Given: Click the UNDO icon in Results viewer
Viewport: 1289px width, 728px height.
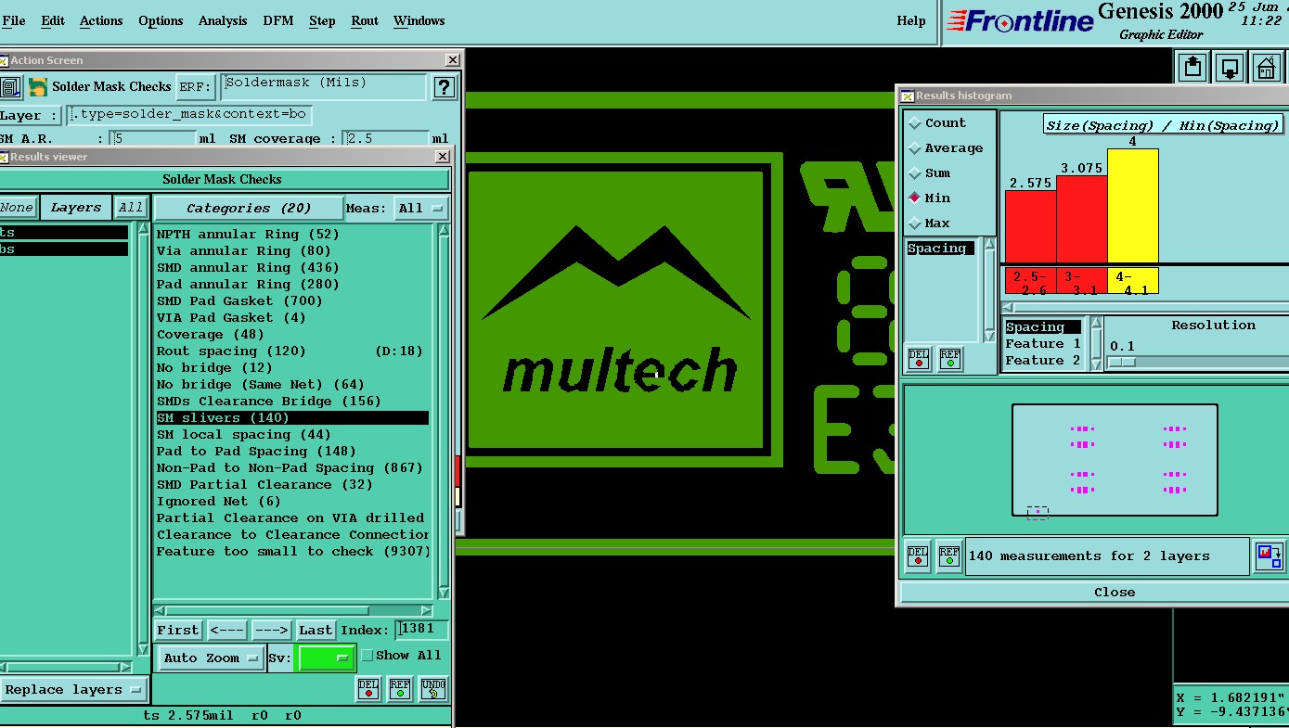Looking at the screenshot, I should pos(432,689).
